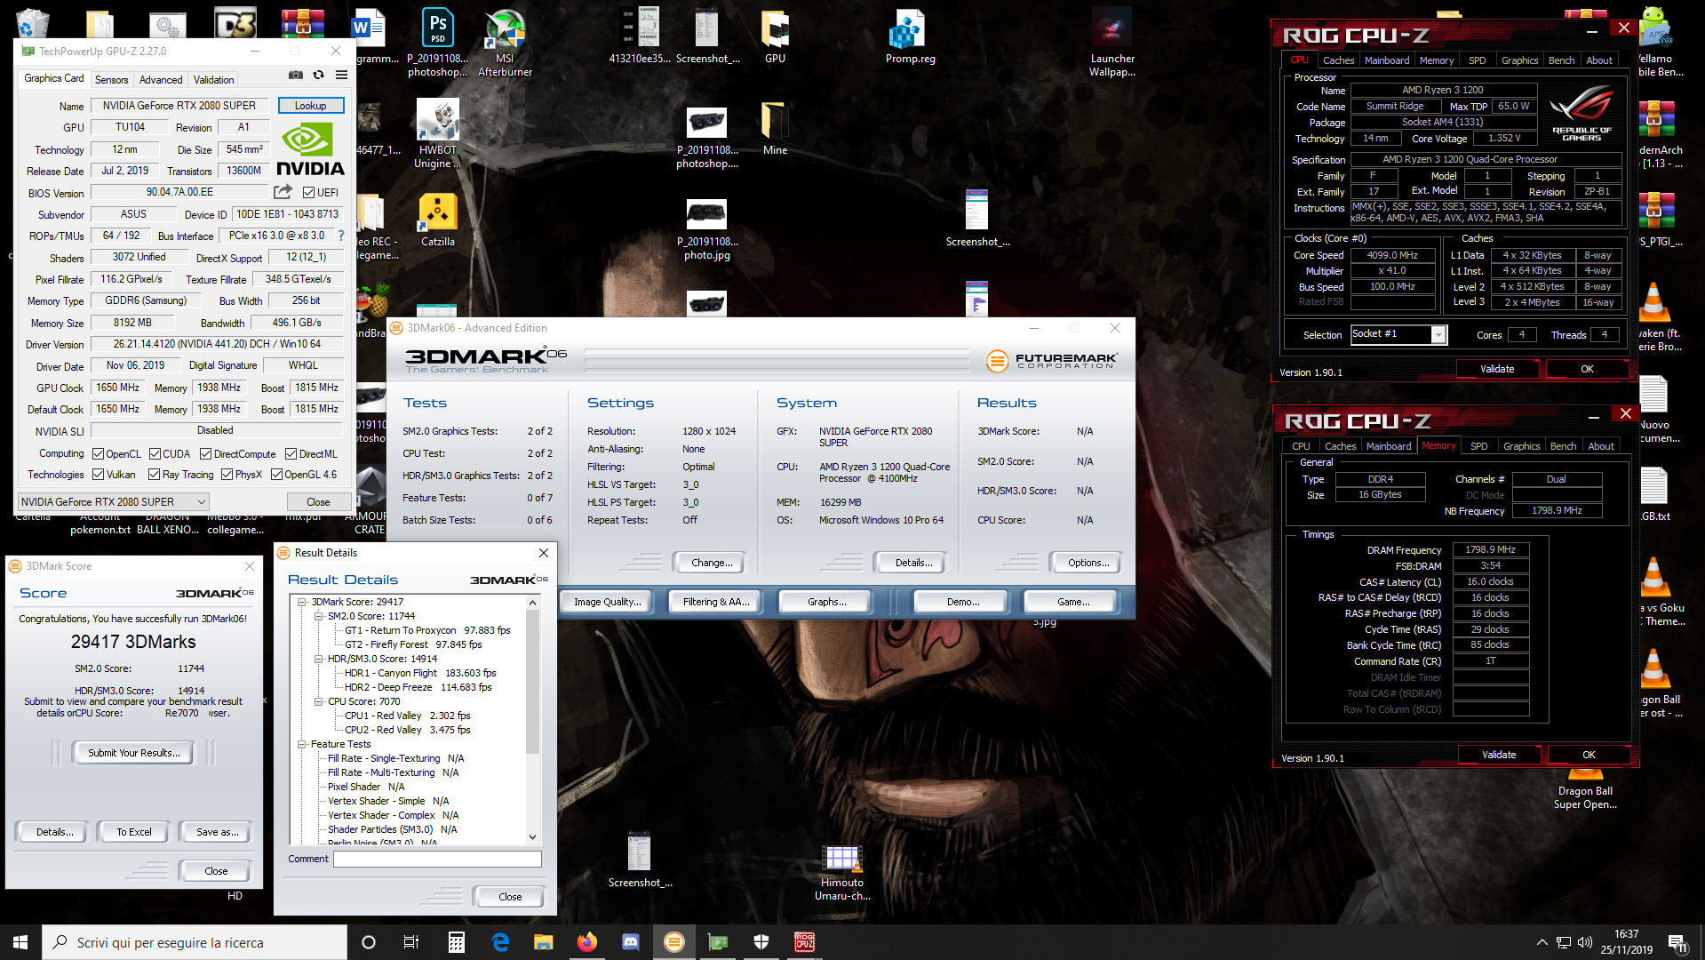The width and height of the screenshot is (1705, 960).
Task: Collapse the HDR/SM3.0 Score tree node
Action: (319, 660)
